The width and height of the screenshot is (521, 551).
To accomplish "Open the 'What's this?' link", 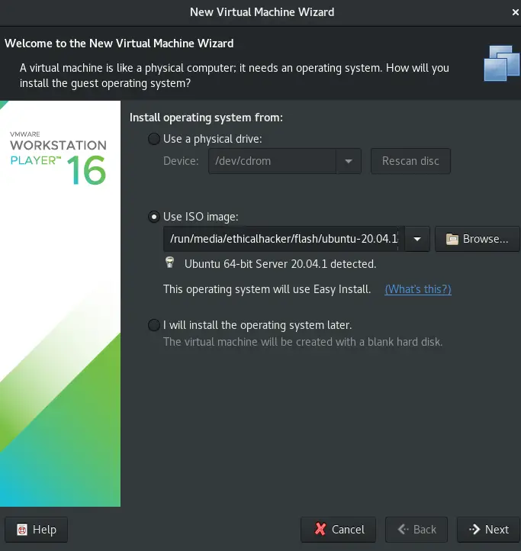I will coord(418,289).
